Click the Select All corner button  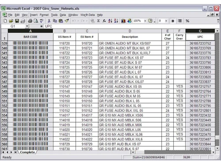coord(4,31)
